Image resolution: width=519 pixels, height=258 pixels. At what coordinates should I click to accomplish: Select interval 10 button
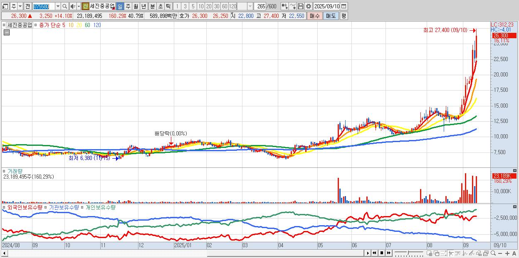201,6
